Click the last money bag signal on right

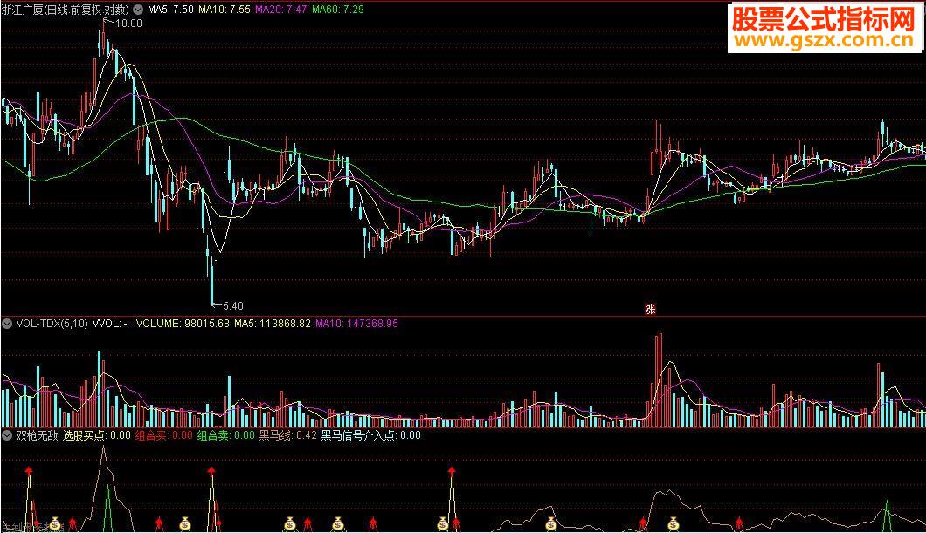pyautogui.click(x=674, y=523)
